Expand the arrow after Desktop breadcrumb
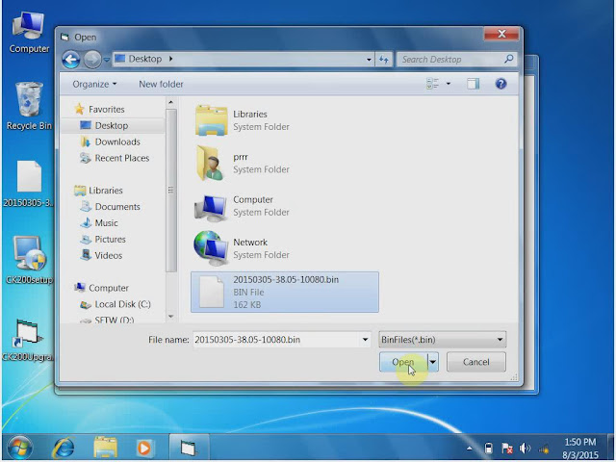 [170, 59]
